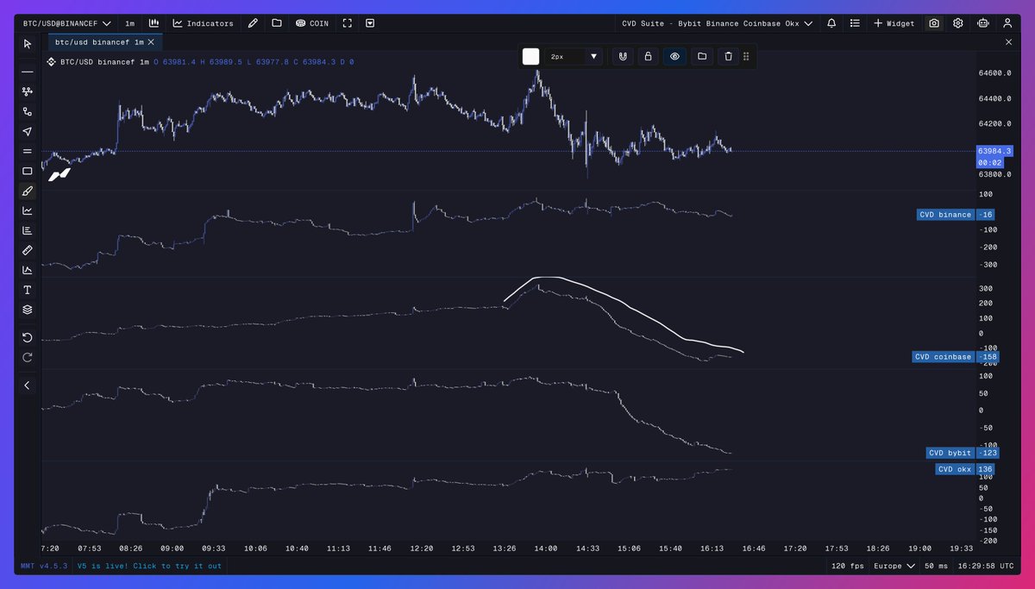Toggle fullscreen chart mode
Viewport: 1035px width, 589px height.
(347, 23)
